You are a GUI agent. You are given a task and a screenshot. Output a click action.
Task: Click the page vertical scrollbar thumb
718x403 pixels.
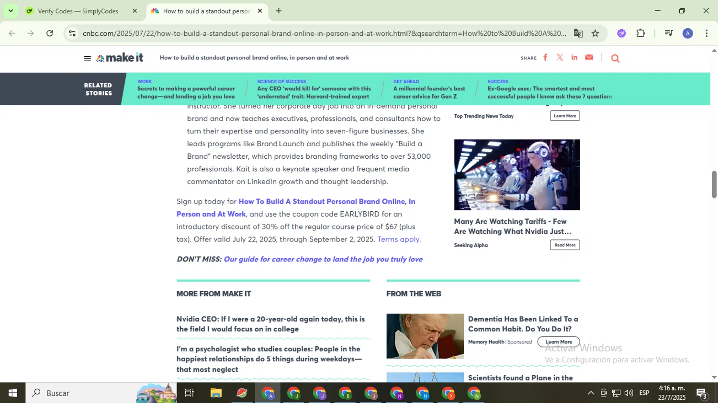714,184
